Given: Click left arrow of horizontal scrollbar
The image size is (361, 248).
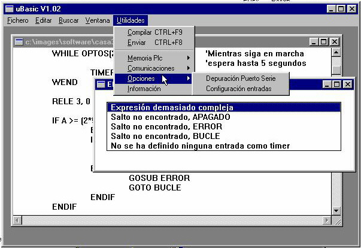Looking at the screenshot, I should (18, 220).
